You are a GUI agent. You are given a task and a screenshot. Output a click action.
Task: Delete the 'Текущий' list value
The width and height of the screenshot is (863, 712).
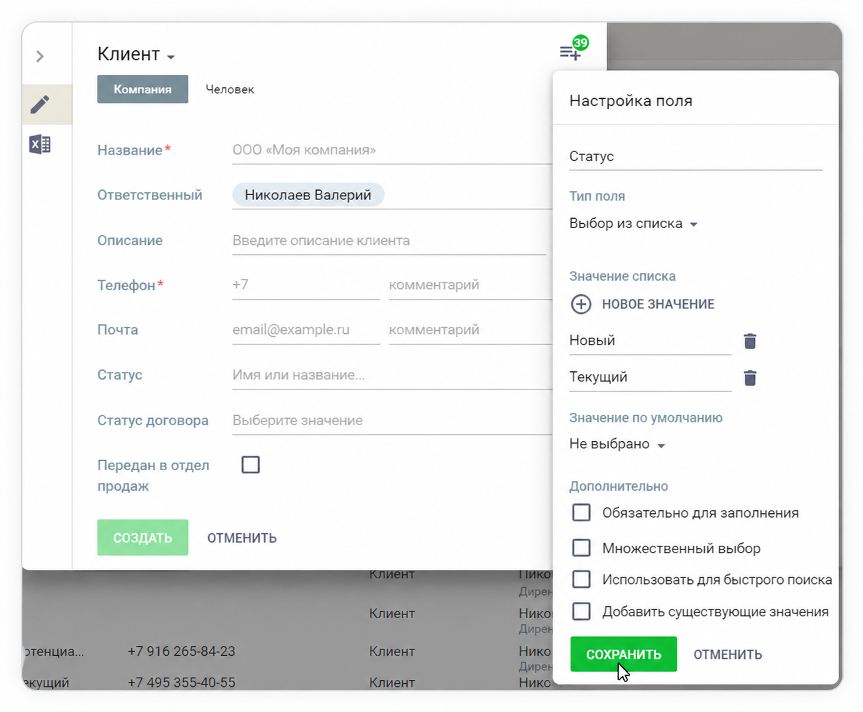coord(750,378)
